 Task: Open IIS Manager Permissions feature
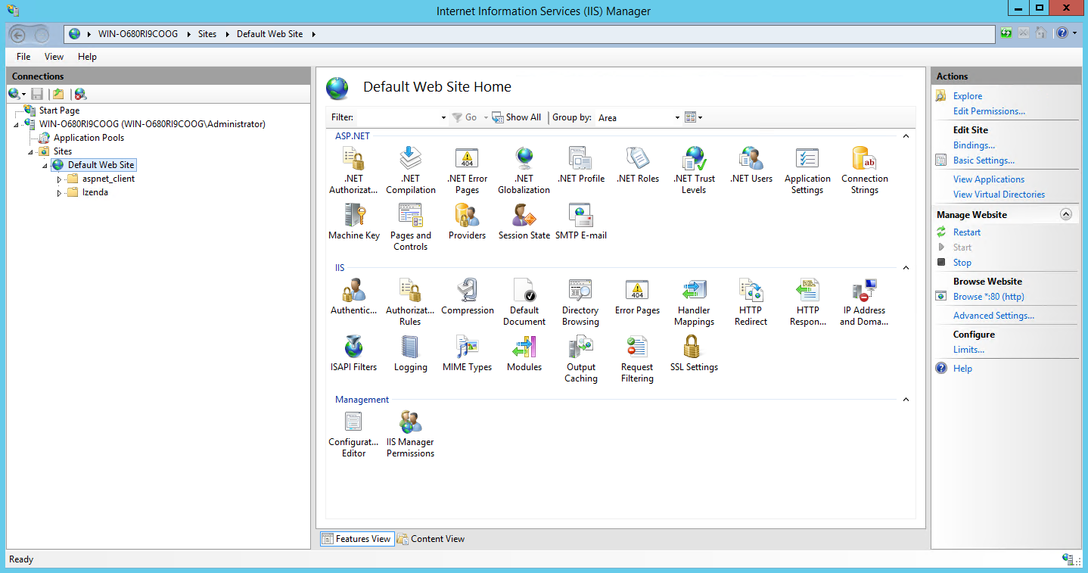[410, 434]
